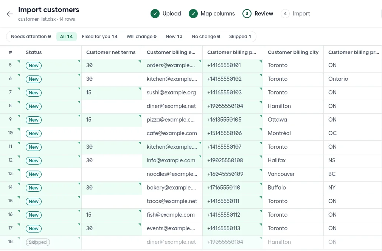Click the Upload step checkmark icon

(x=155, y=14)
